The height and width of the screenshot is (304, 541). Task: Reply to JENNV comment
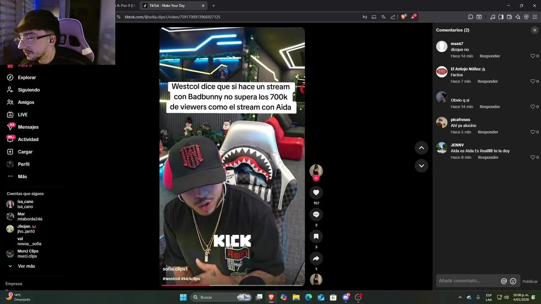pos(488,157)
